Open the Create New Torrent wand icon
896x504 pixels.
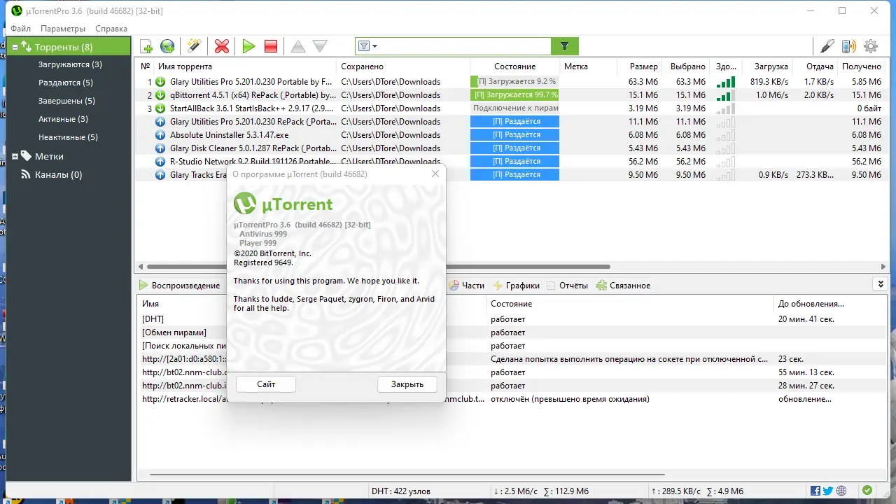pyautogui.click(x=194, y=47)
